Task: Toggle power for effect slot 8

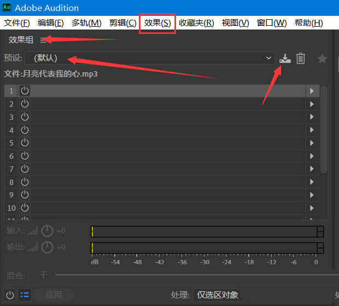Action: point(25,182)
